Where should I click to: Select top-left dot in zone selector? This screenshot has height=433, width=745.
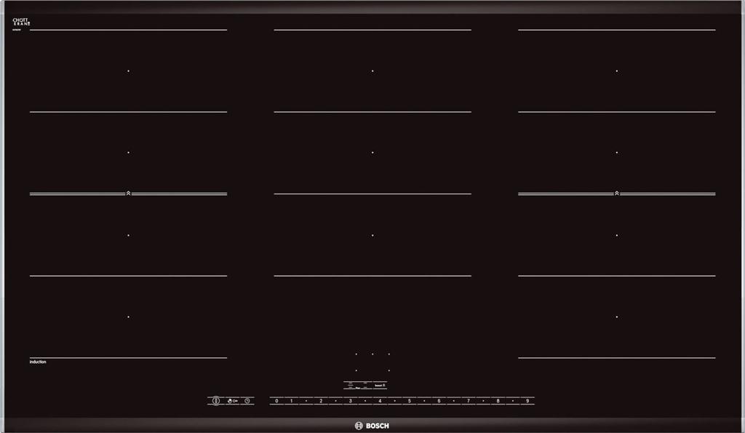tap(356, 354)
